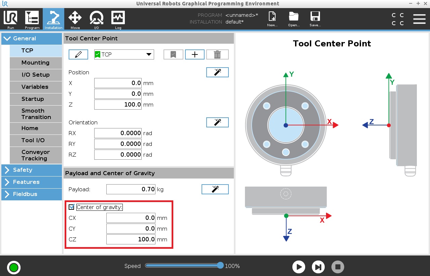Screen dimensions: 430x276
Task: Select the Installation tab
Action: (x=53, y=19)
